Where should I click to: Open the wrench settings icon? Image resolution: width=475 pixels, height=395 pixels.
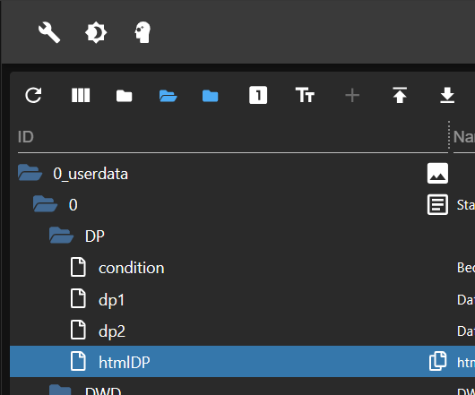point(49,32)
